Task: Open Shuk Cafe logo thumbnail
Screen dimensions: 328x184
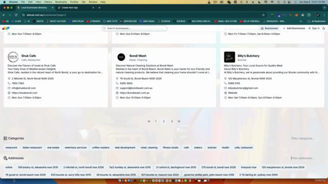Action: [x=13, y=57]
